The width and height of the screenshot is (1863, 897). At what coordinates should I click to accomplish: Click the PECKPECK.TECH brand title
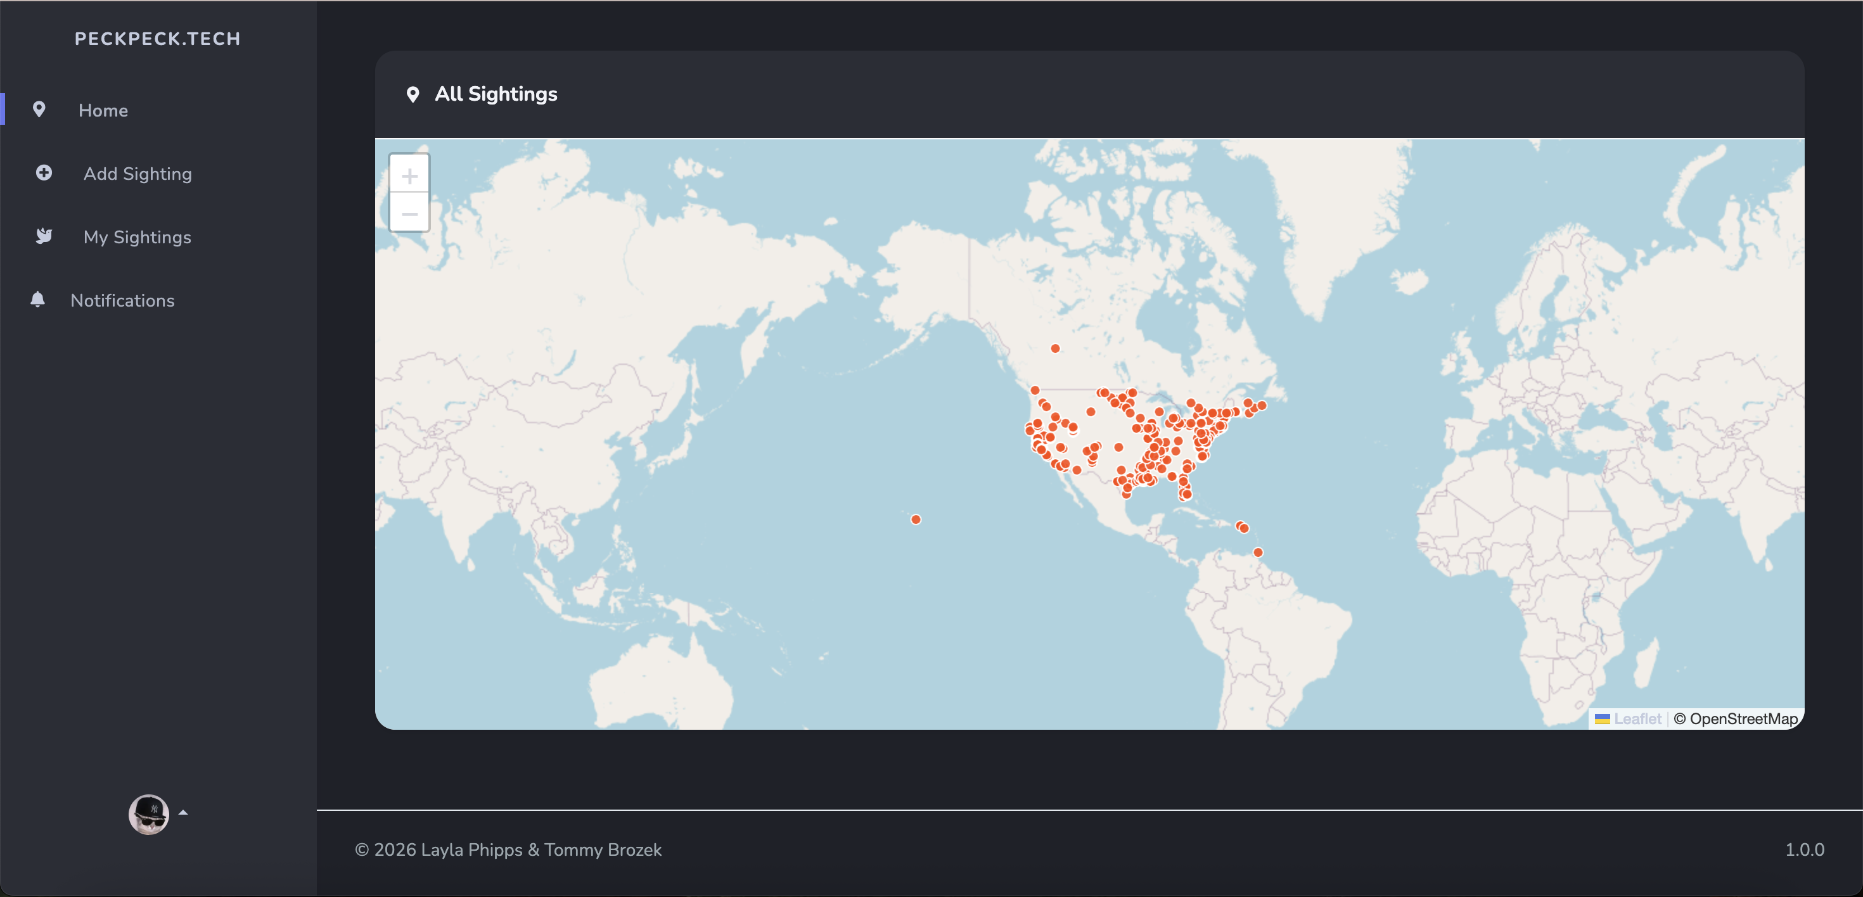(x=158, y=39)
